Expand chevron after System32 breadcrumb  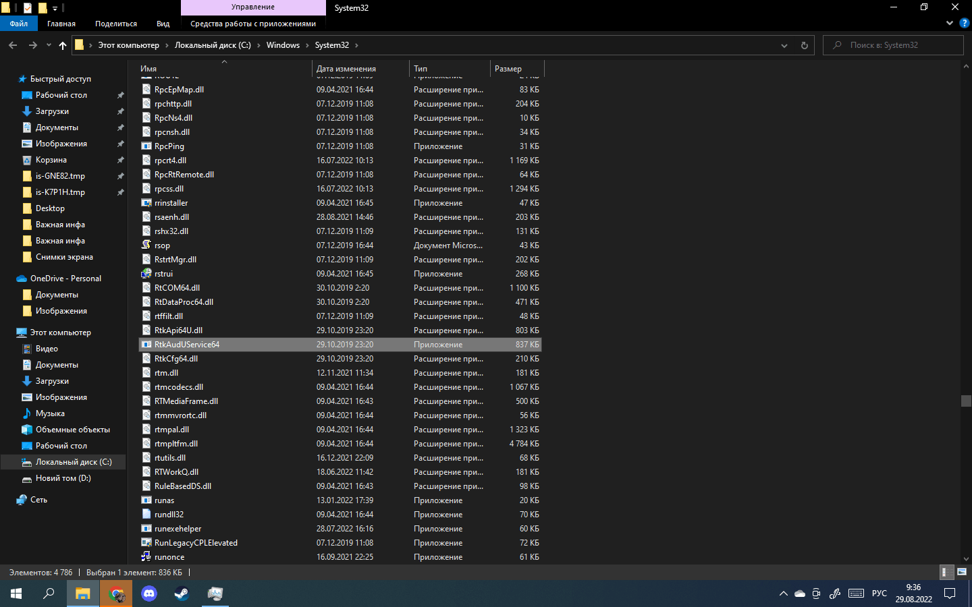pos(356,45)
